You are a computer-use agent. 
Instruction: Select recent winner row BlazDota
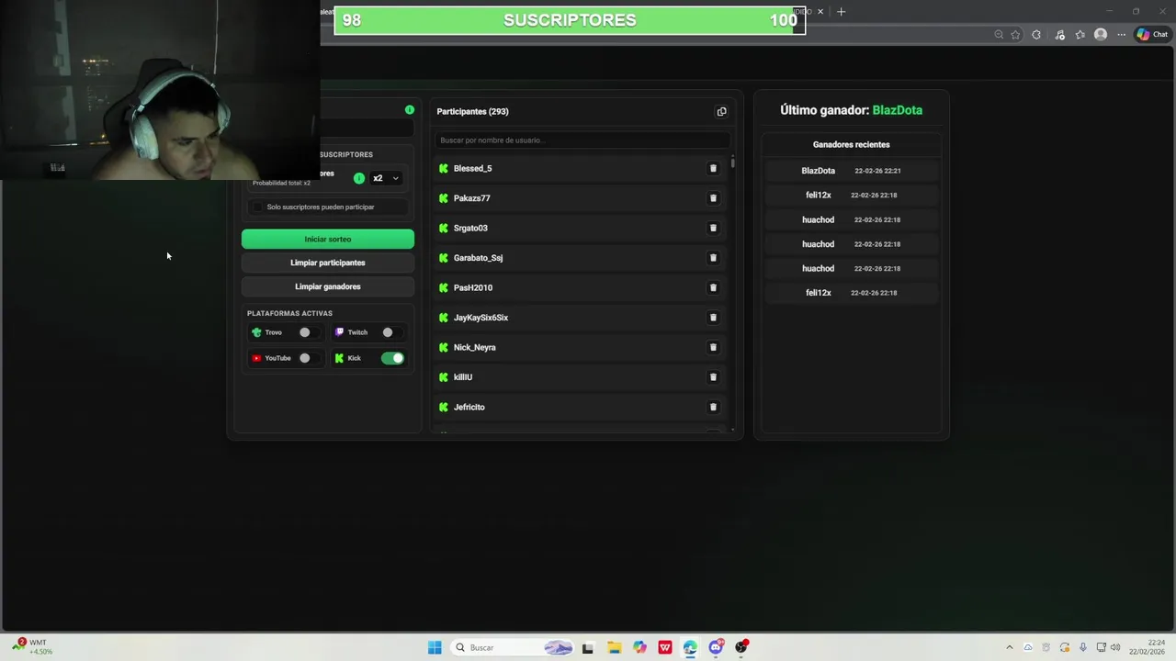851,171
